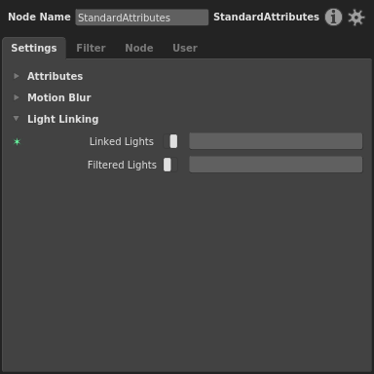Click the Linked Lights plug label
This screenshot has height=374, width=374.
pyautogui.click(x=122, y=142)
